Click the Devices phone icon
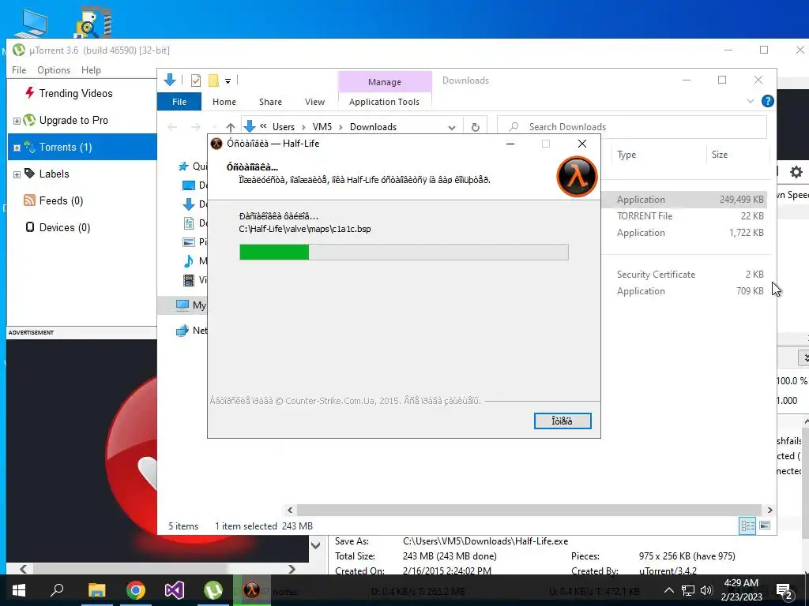Viewport: 809px width, 606px height. pyautogui.click(x=30, y=227)
